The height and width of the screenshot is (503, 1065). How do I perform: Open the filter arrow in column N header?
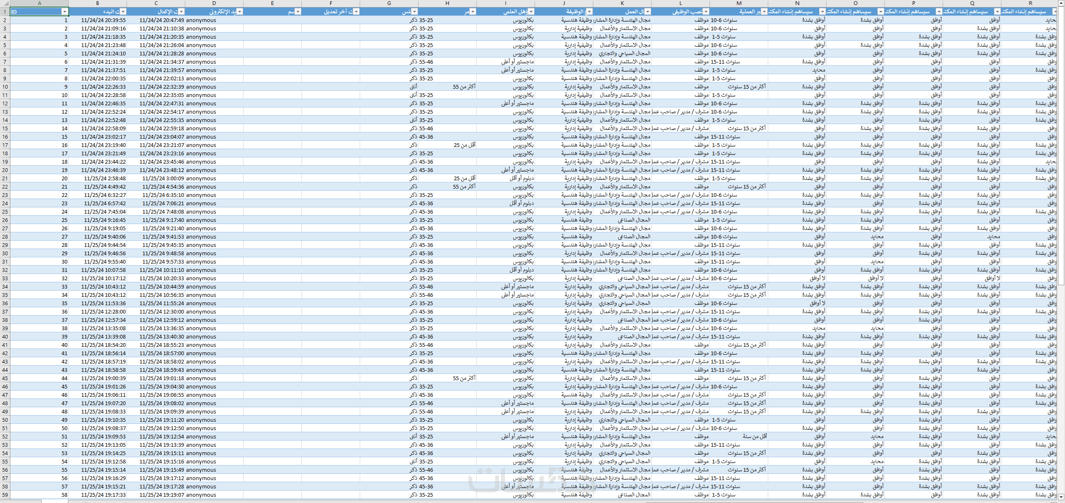tap(822, 12)
